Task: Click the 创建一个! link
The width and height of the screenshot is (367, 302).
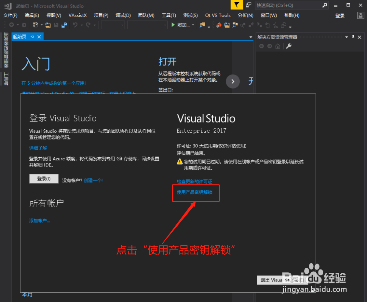Action: 93,180
